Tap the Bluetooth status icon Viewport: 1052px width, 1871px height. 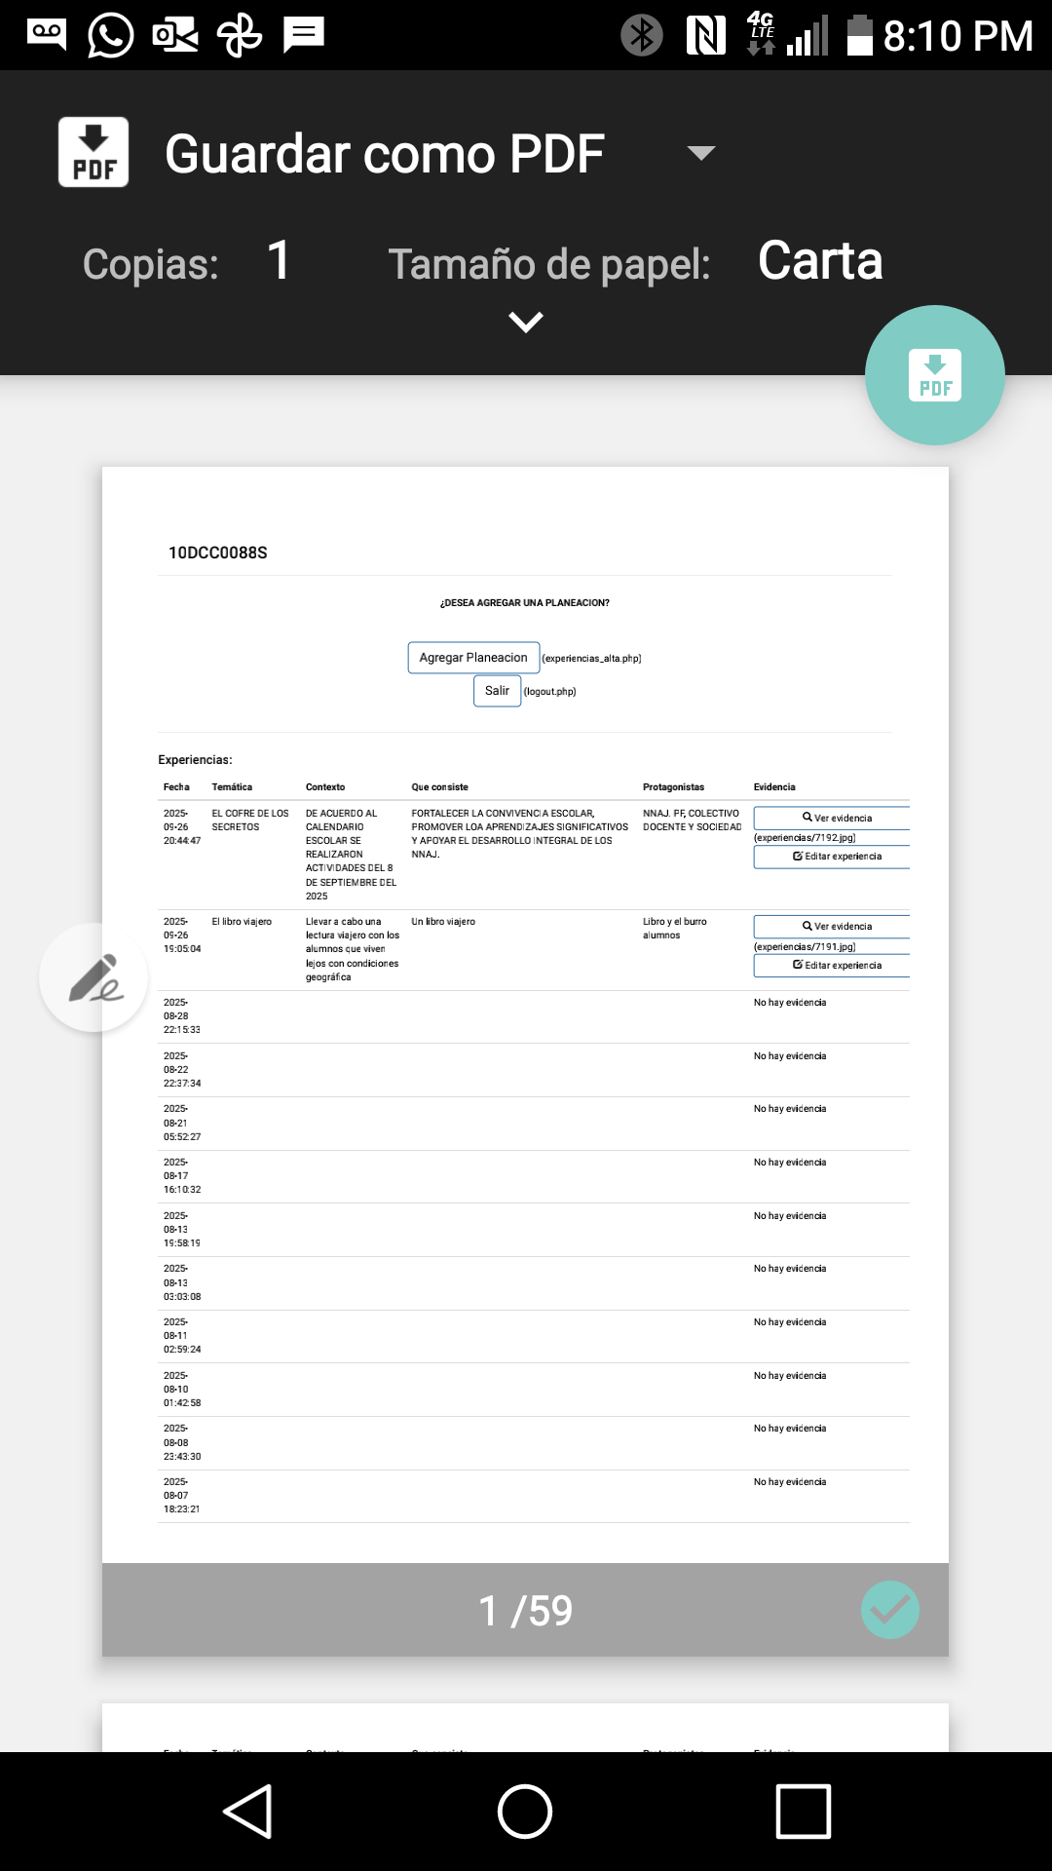(641, 35)
